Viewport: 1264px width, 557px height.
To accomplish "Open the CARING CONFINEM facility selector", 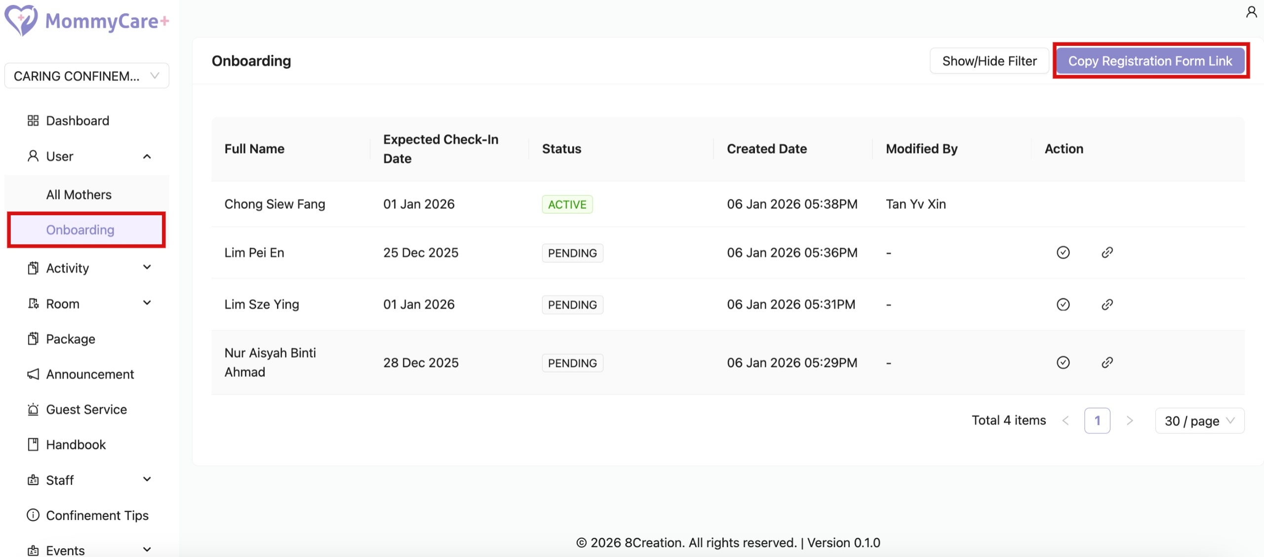I will (x=86, y=75).
